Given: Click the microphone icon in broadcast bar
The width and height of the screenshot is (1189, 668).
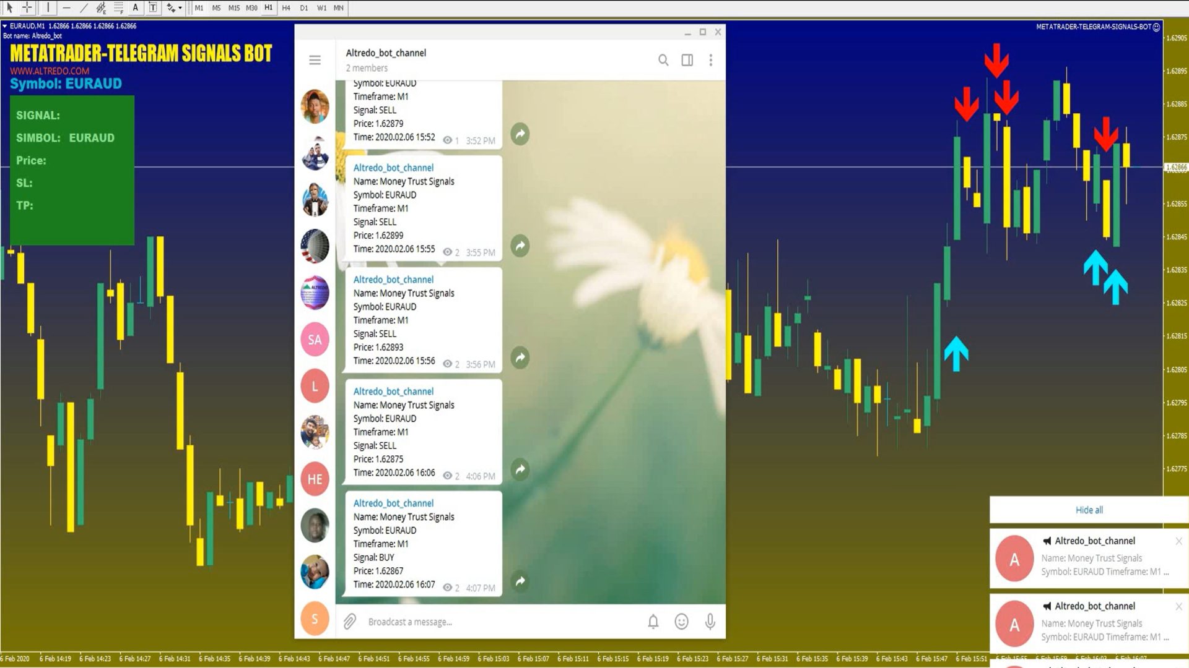Looking at the screenshot, I should point(710,622).
